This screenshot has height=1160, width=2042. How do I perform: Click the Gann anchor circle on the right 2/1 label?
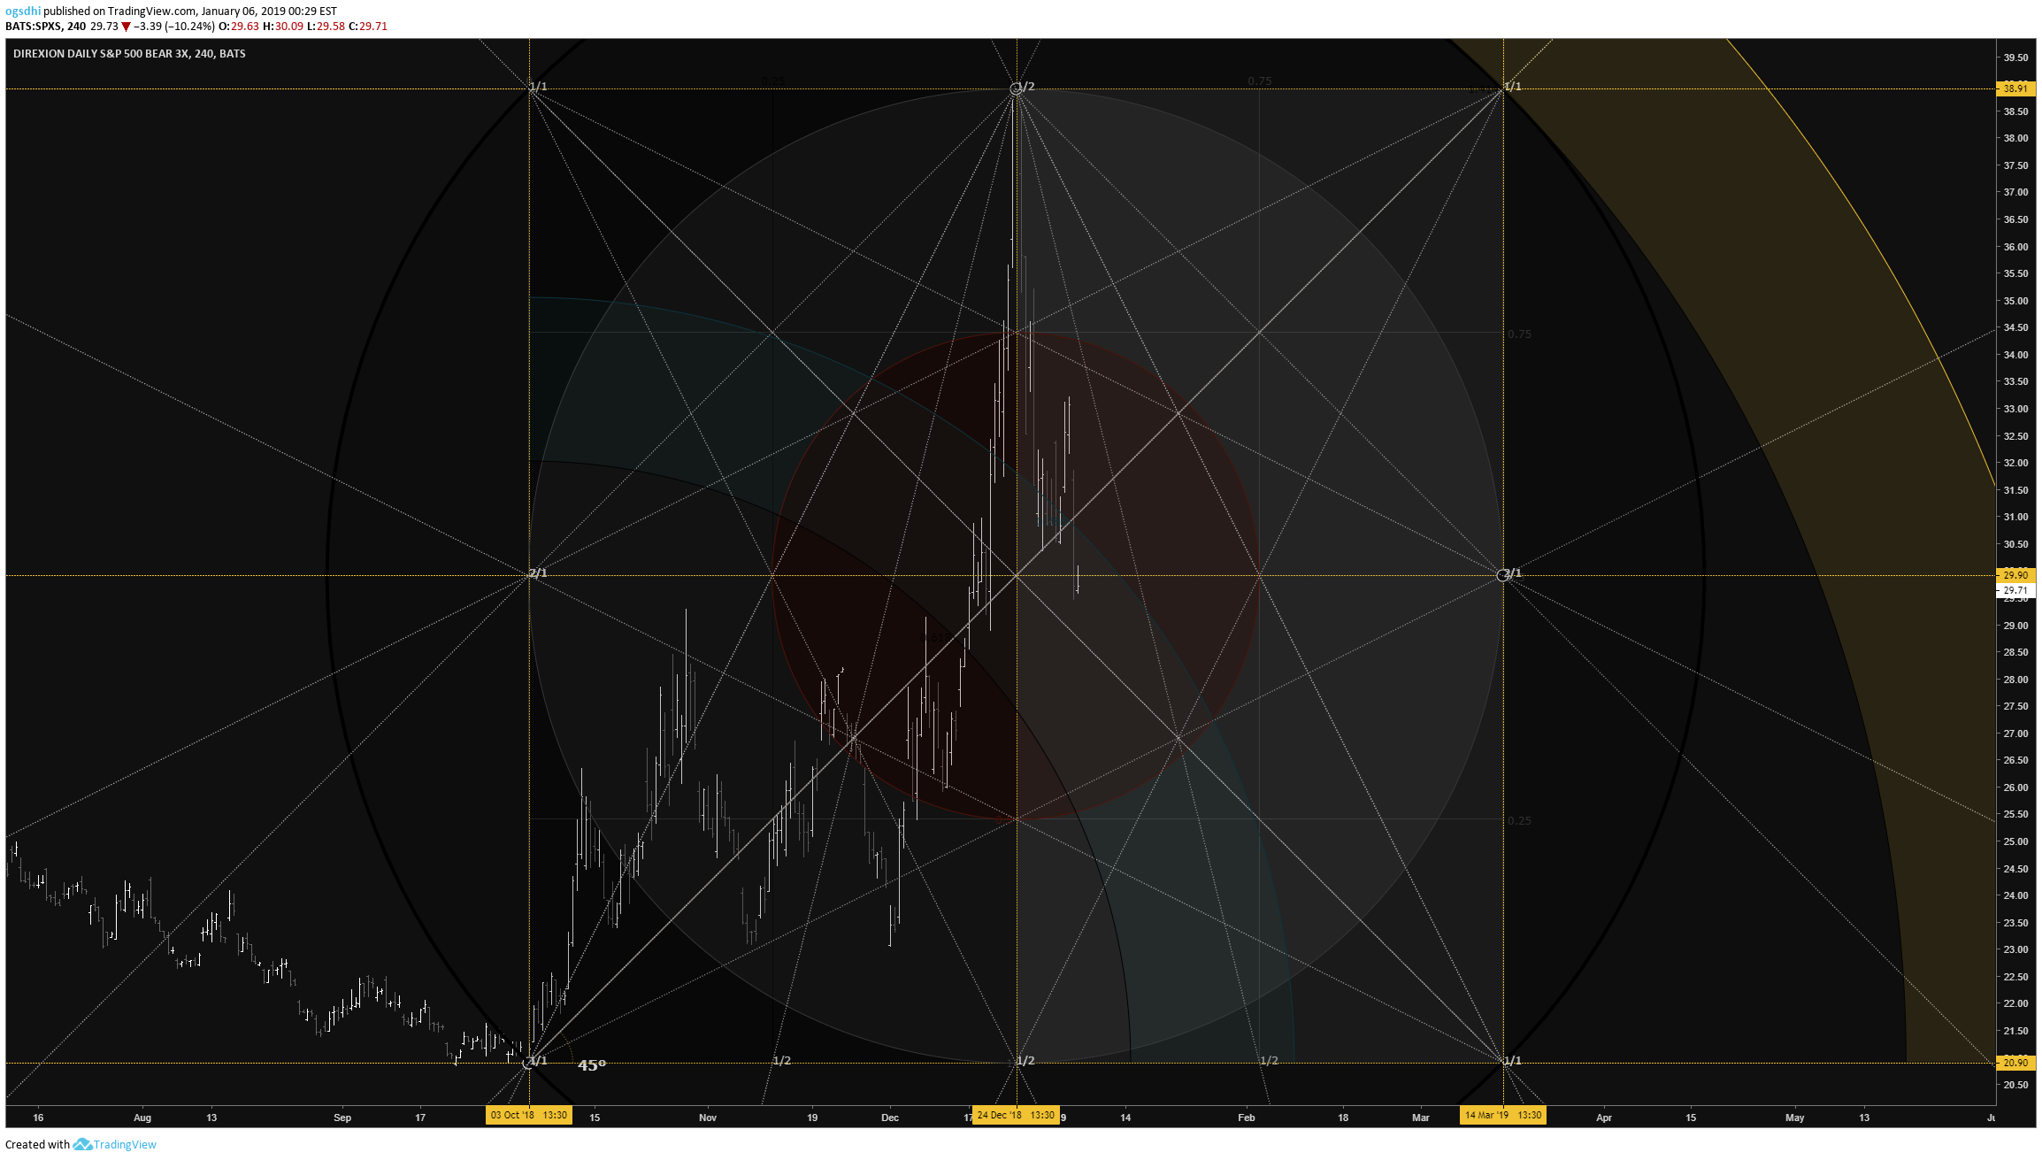tap(1502, 576)
